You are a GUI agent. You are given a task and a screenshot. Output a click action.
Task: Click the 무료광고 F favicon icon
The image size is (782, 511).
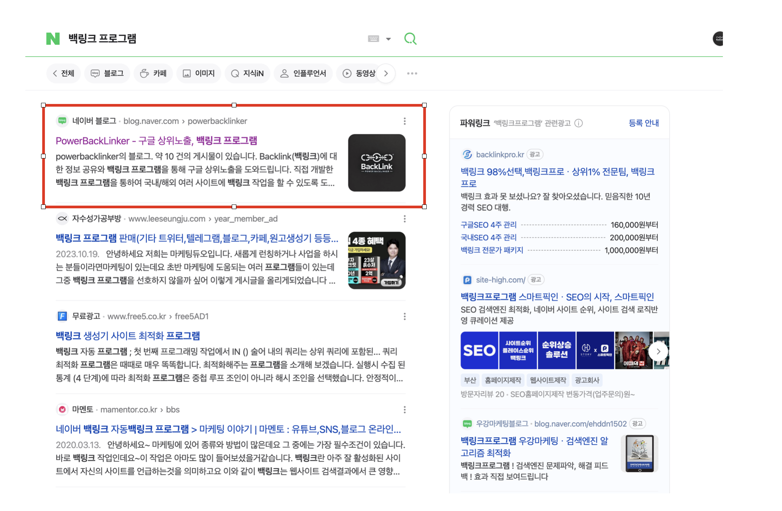(x=62, y=316)
